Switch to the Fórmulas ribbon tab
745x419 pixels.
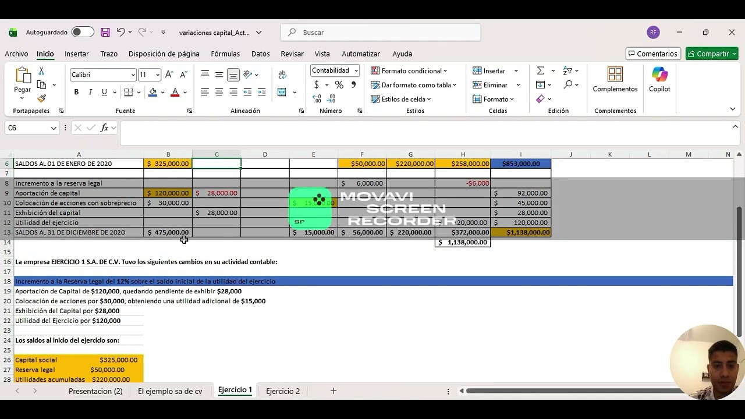(x=225, y=54)
